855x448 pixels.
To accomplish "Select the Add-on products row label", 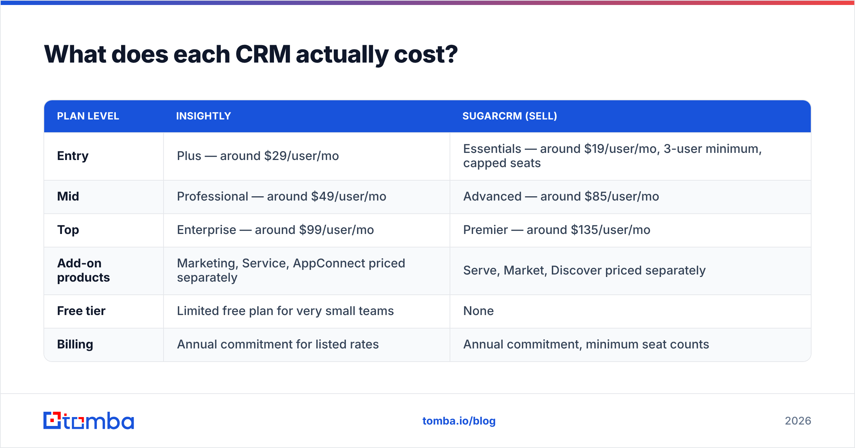I will click(x=83, y=270).
